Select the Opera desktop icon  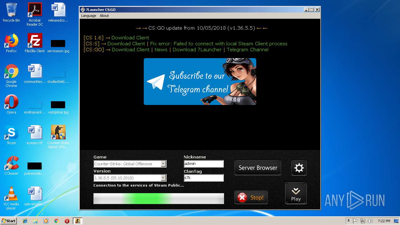(x=11, y=104)
